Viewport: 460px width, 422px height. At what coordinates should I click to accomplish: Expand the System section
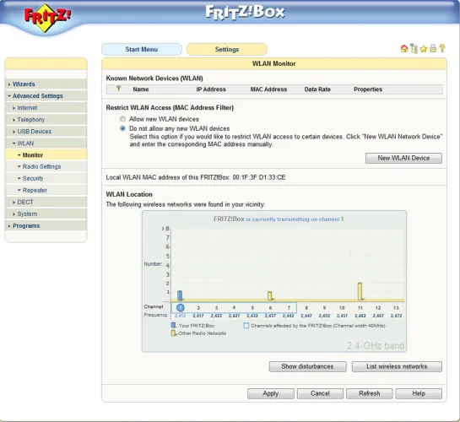(46, 214)
